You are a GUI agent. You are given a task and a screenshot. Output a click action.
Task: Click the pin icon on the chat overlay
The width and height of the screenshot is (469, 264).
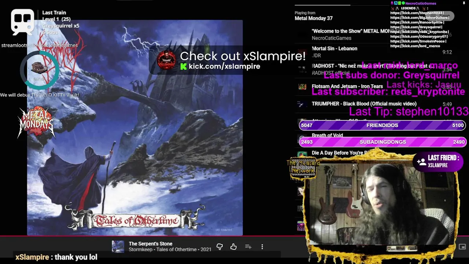[x=464, y=3]
